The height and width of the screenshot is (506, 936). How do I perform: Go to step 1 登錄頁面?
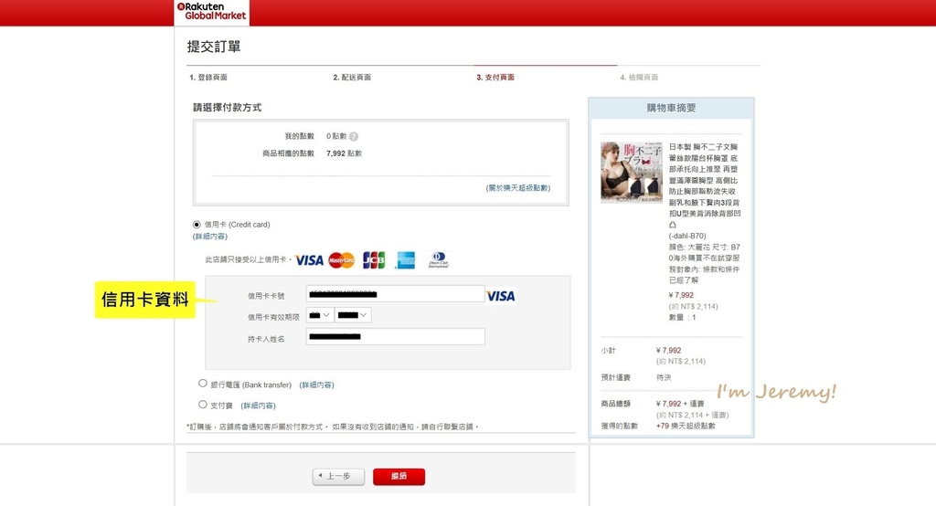click(208, 78)
